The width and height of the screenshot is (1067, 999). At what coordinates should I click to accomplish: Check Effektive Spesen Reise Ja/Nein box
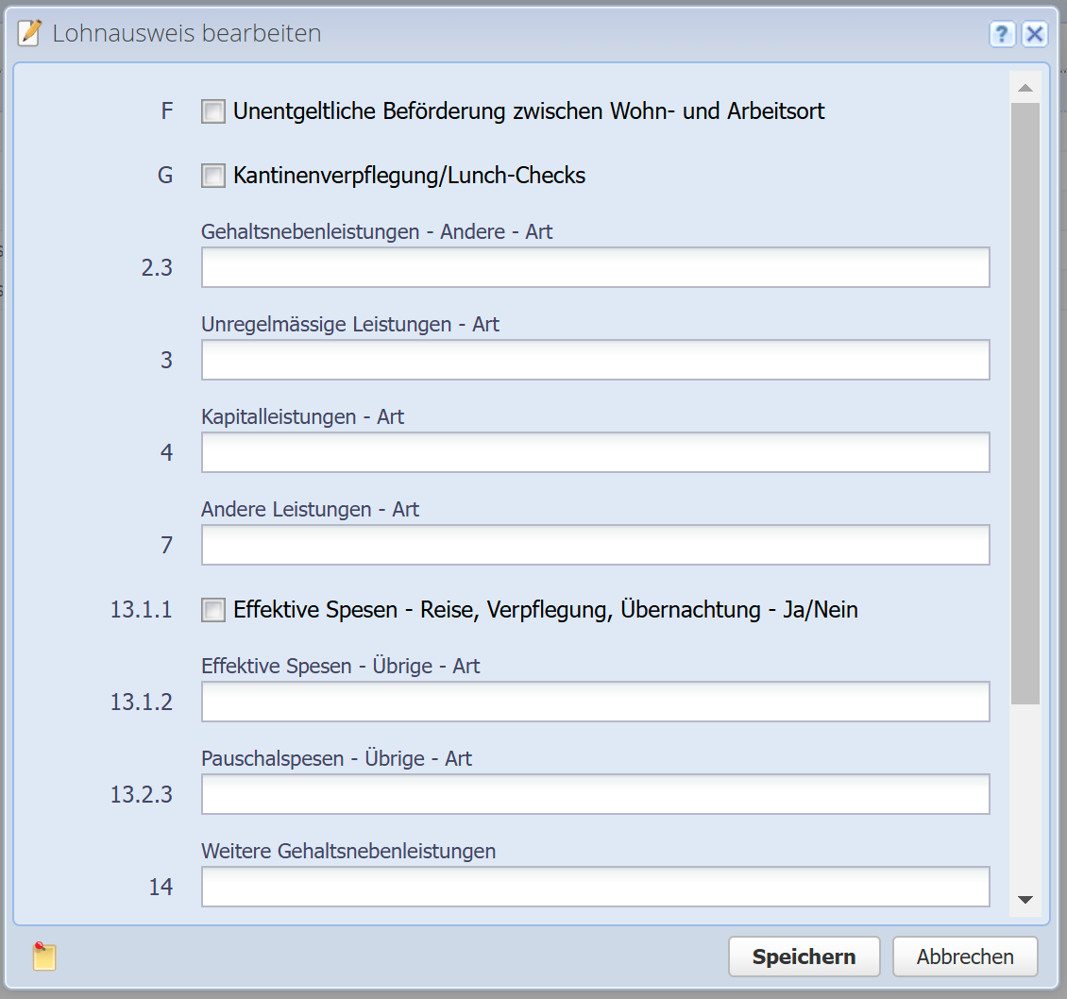tap(213, 611)
